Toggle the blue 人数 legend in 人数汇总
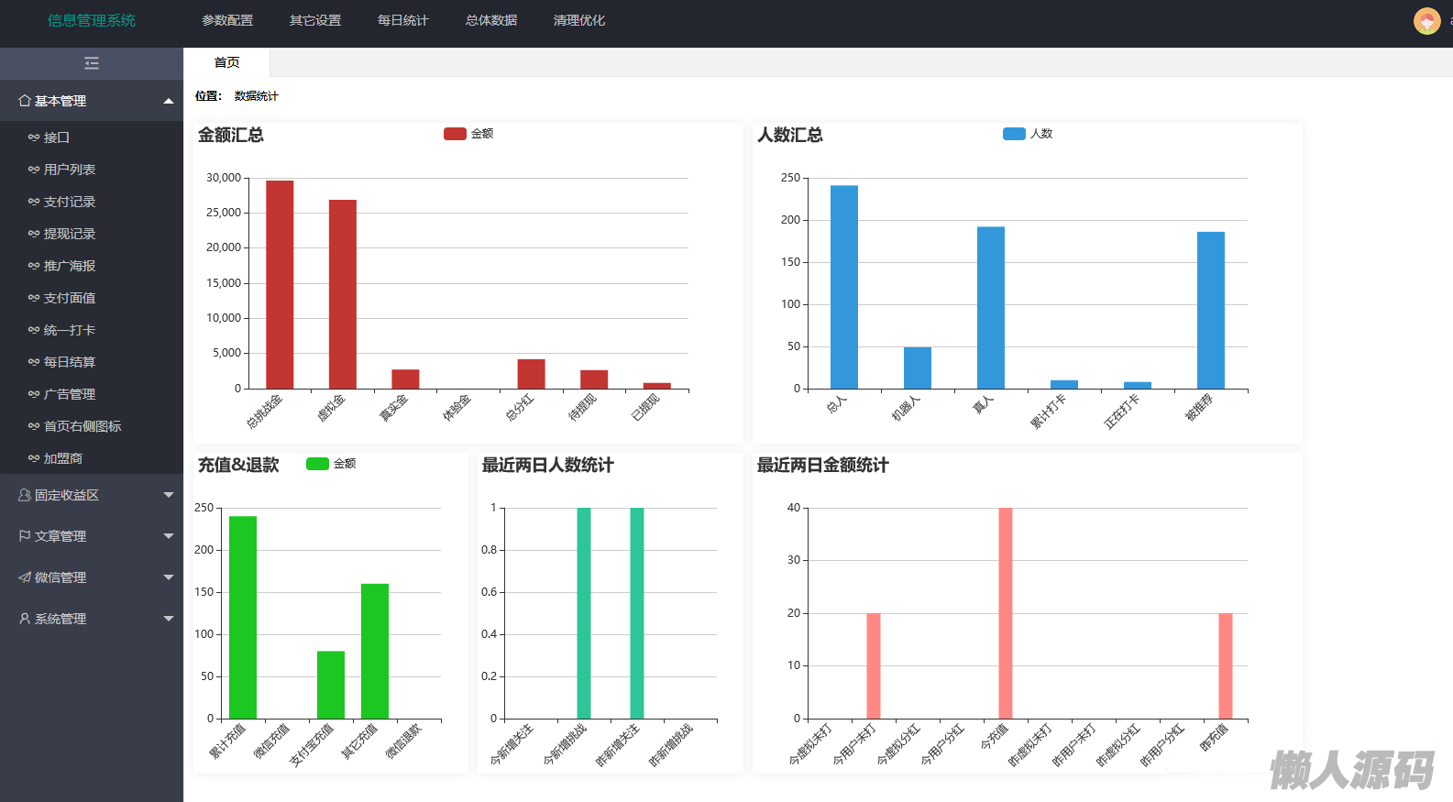1453x802 pixels. [1014, 134]
